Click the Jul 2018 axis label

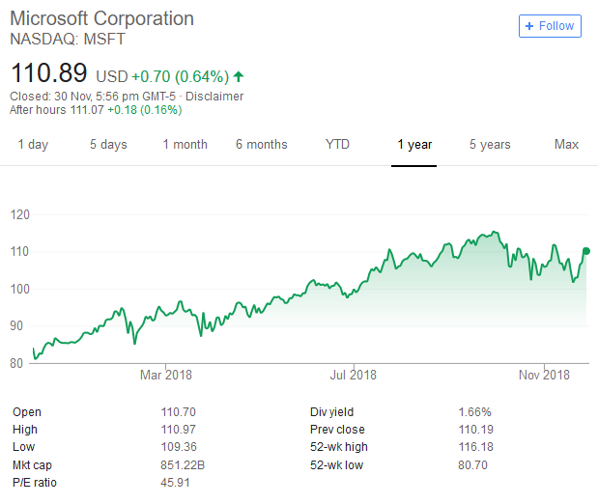[x=354, y=375]
